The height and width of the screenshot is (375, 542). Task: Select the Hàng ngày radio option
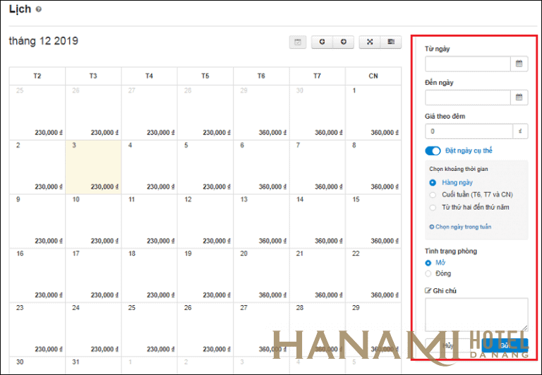pos(433,183)
